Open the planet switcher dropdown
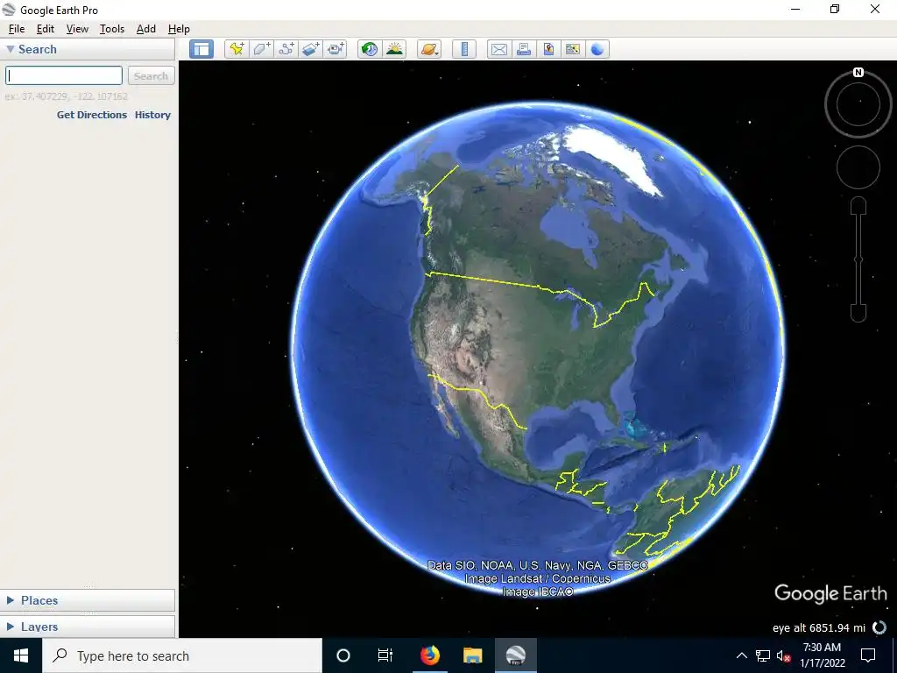This screenshot has width=897, height=673. (x=429, y=49)
